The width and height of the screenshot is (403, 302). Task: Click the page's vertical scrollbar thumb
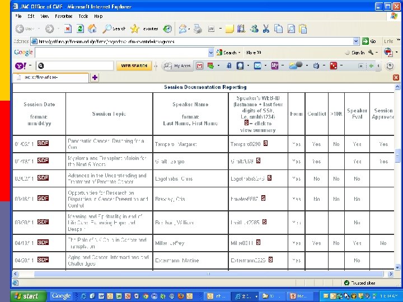397,156
